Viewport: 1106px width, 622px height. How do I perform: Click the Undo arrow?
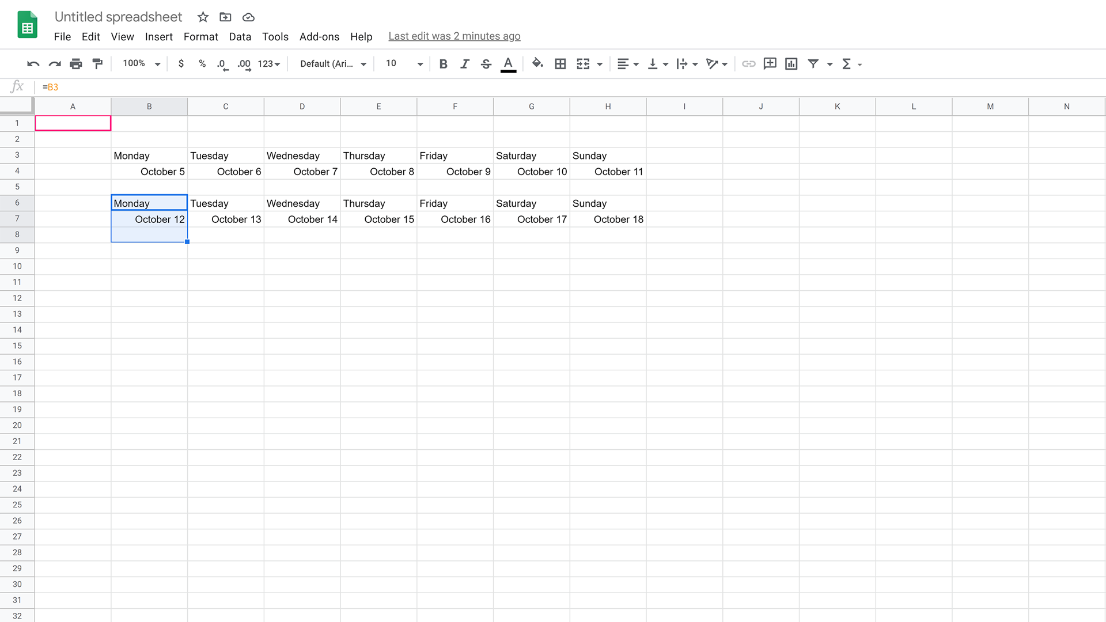[x=33, y=63]
